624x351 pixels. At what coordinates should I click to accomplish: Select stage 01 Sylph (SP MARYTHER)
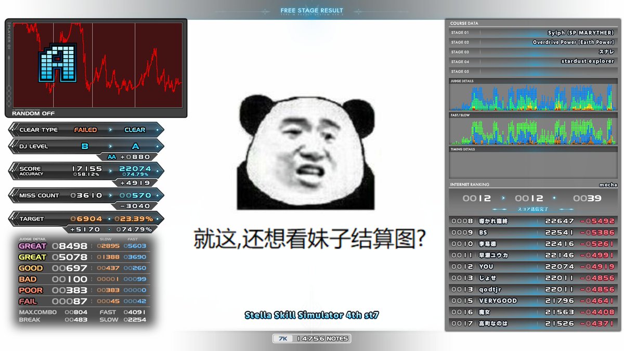(x=533, y=33)
